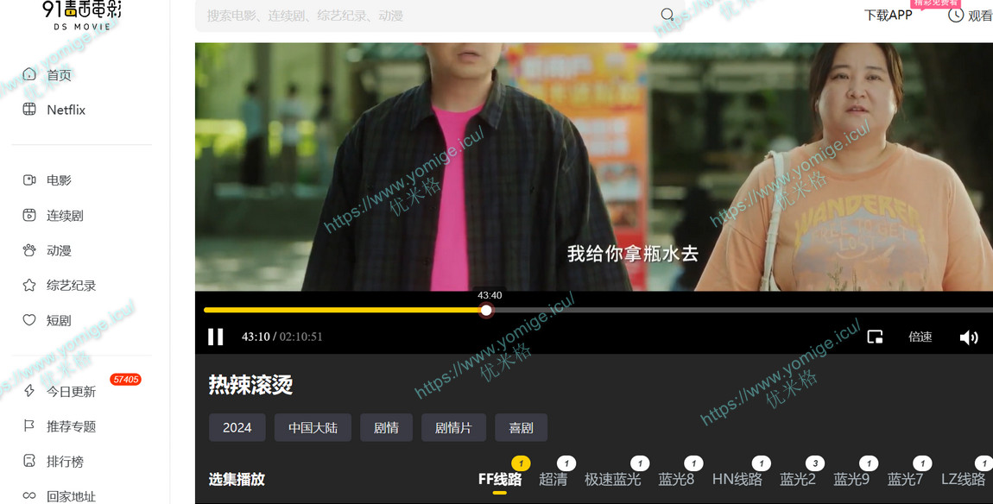
Task: Browse the 动漫 anime category
Action: [59, 250]
